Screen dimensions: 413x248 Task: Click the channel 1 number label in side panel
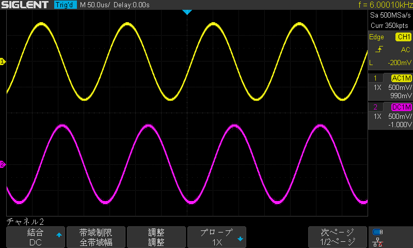[x=375, y=78]
